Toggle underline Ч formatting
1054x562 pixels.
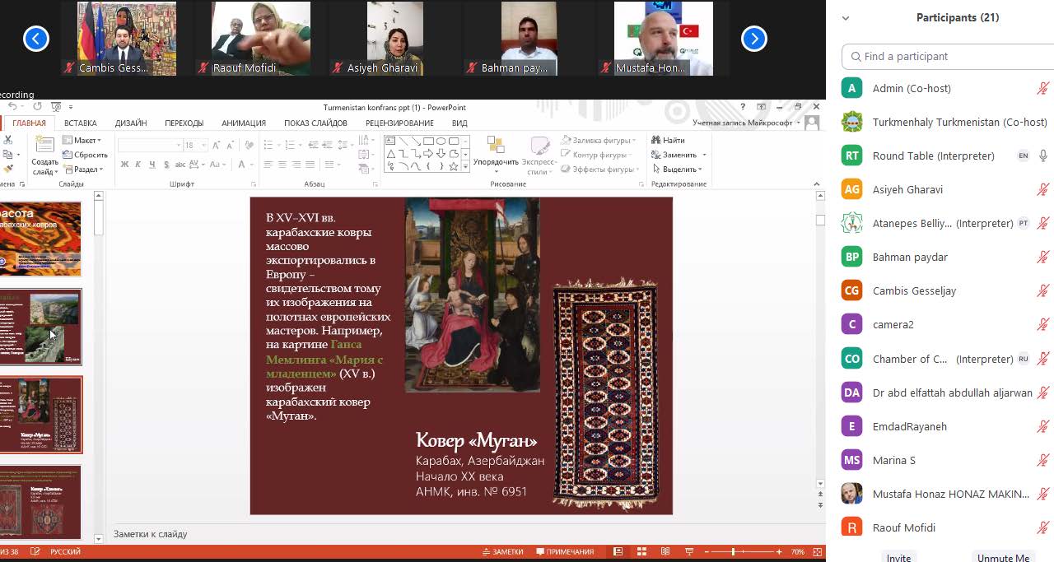[152, 165]
